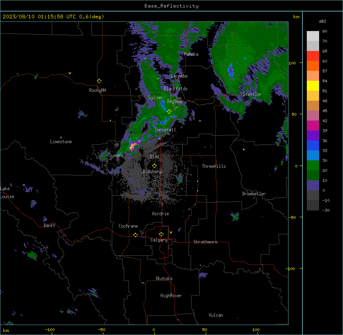Select the Innisfail label
This screenshot has width=343, height=335.
point(165,130)
